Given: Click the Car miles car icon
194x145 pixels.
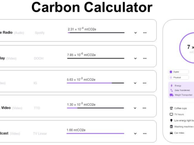Looking at the screenshot, I should point(171,133).
